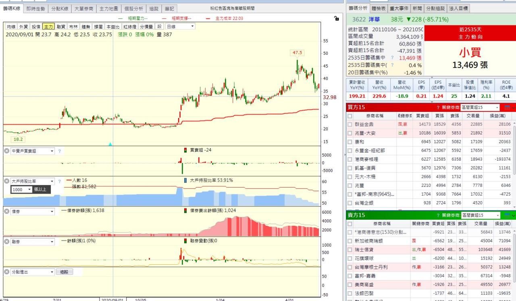The height and width of the screenshot is (301, 516).
Task: Click the cyan date marker triangle on the chart
Action: pyautogui.click(x=110, y=144)
